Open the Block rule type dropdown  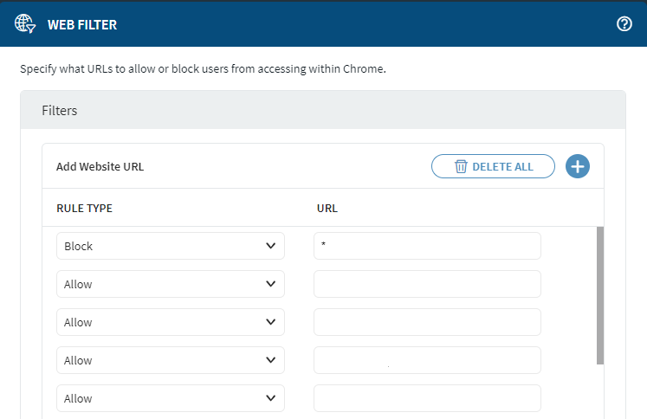[170, 246]
